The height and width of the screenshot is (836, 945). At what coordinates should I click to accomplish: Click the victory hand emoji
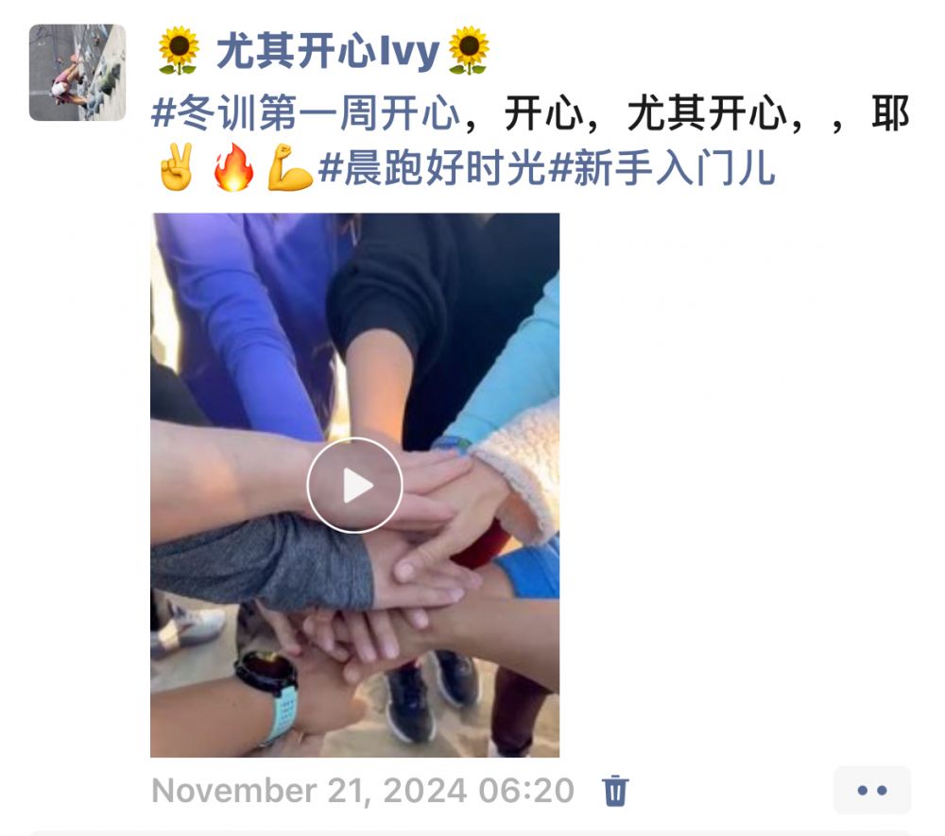(x=177, y=167)
